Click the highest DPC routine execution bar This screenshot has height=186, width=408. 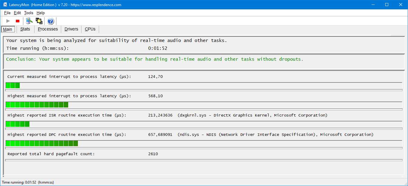tap(42, 143)
